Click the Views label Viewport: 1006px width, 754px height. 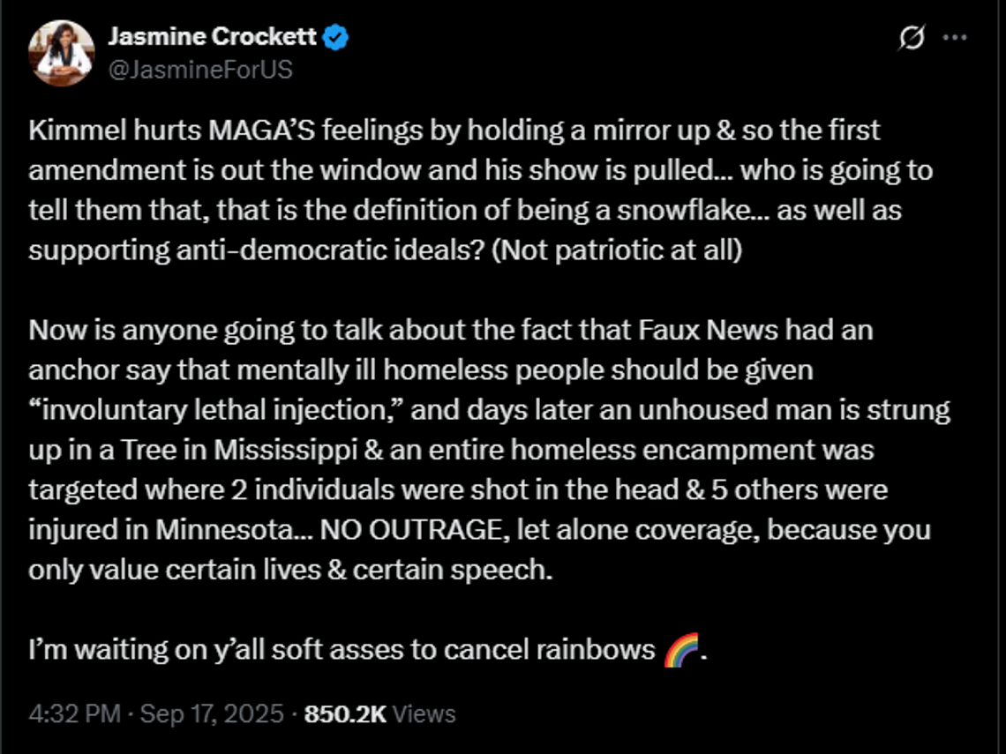pyautogui.click(x=424, y=713)
